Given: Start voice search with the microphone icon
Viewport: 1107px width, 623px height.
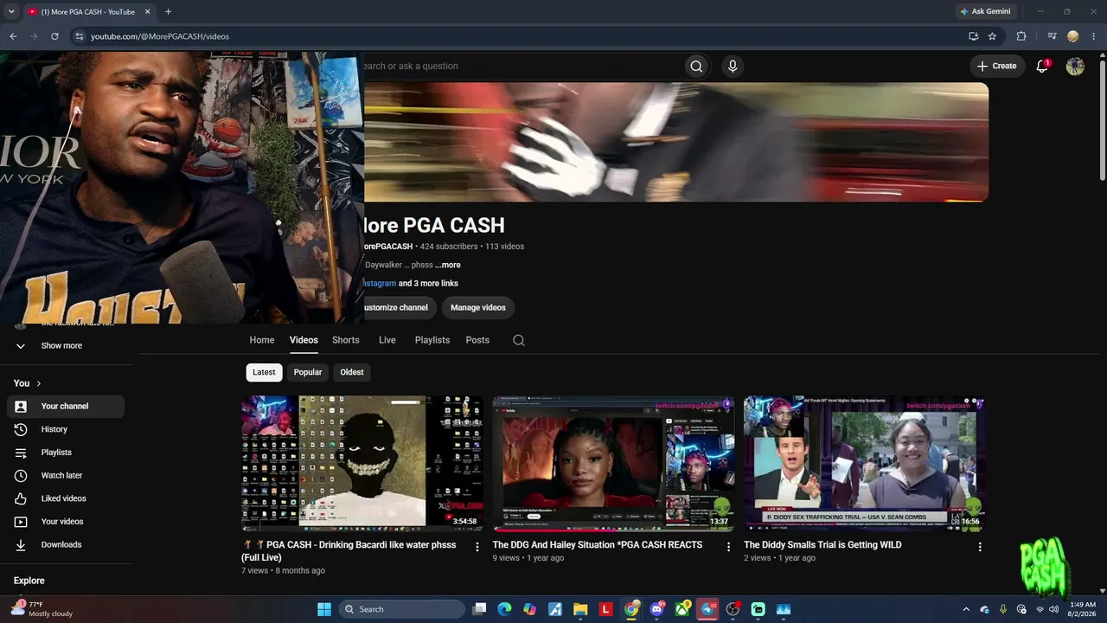Looking at the screenshot, I should (733, 66).
